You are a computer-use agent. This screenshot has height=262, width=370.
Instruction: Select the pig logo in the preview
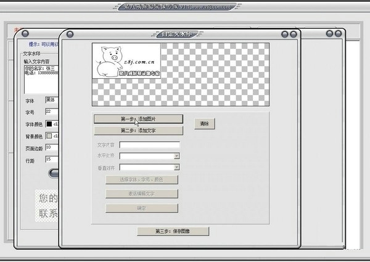tap(126, 61)
